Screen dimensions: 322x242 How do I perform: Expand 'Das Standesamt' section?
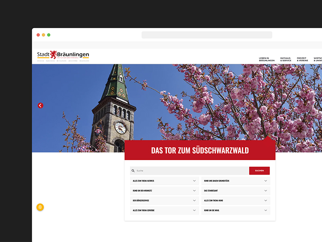(x=235, y=190)
